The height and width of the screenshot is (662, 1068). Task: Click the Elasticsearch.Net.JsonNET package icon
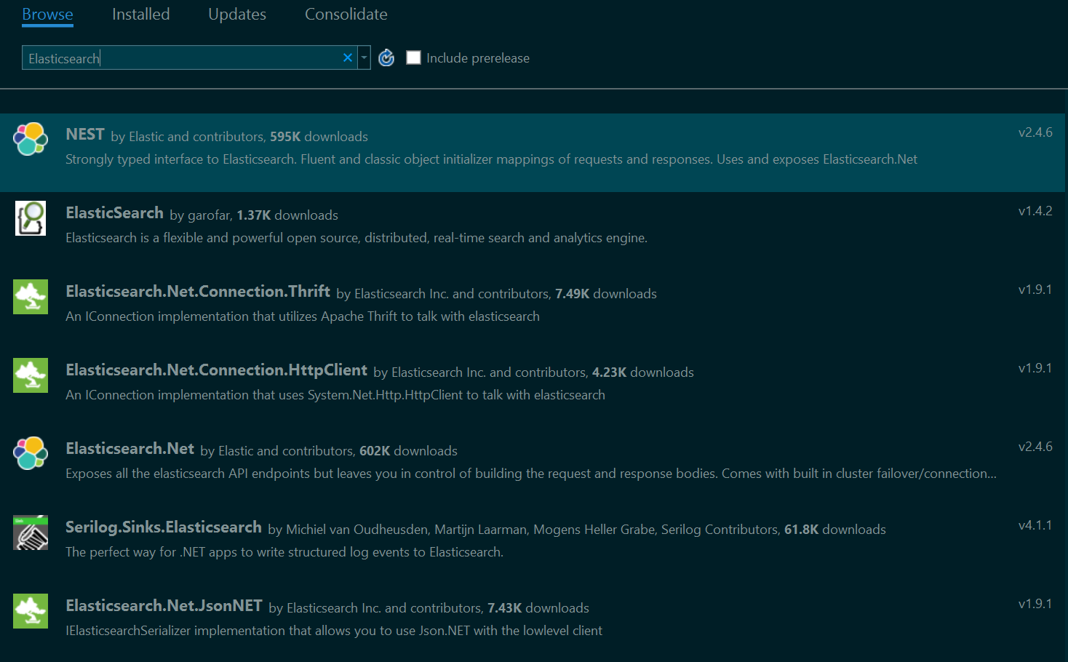click(31, 610)
